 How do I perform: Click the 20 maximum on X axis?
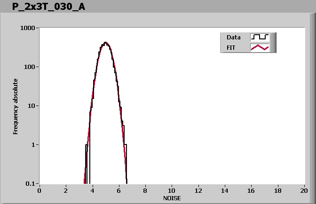304,190
